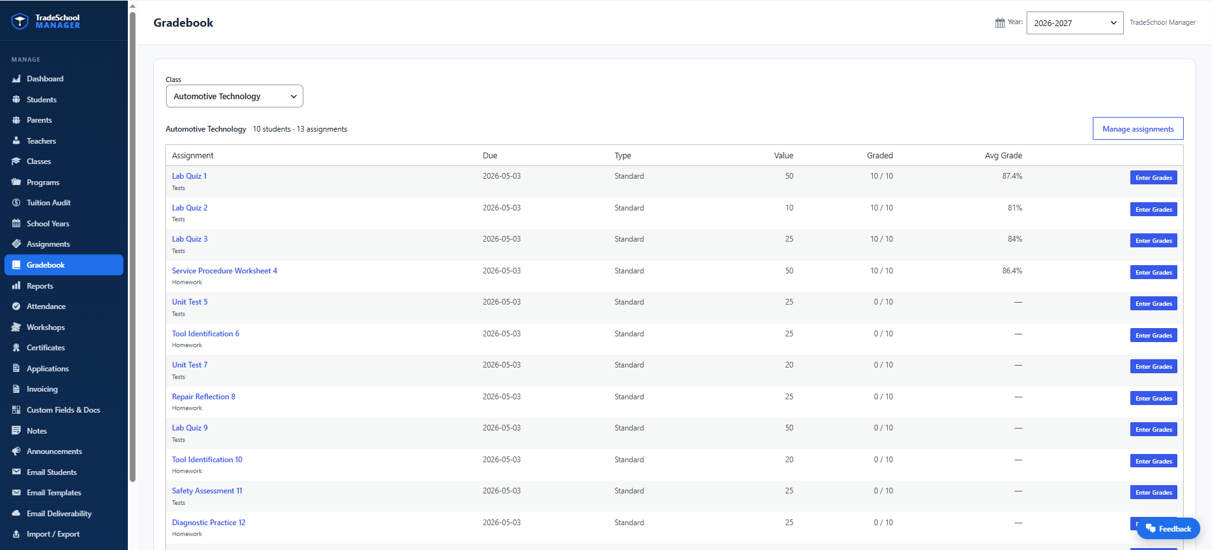Click the Announcements megaphone icon
Viewport: 1213px width, 550px height.
(x=17, y=451)
